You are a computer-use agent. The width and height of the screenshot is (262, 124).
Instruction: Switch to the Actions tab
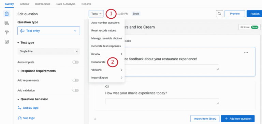click(x=25, y=4)
